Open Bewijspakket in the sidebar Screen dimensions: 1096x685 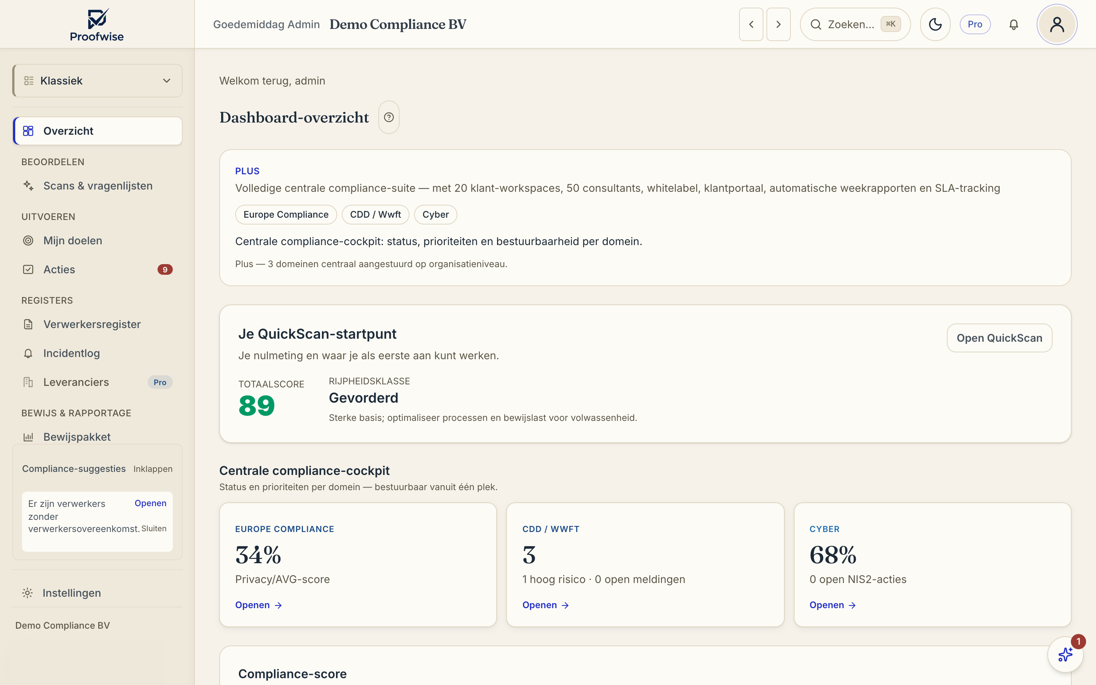[97, 437]
